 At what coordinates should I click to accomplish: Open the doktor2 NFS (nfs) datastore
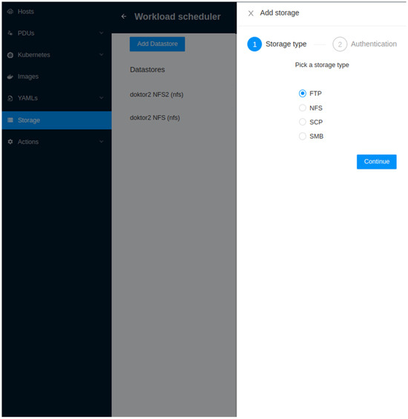pos(155,118)
